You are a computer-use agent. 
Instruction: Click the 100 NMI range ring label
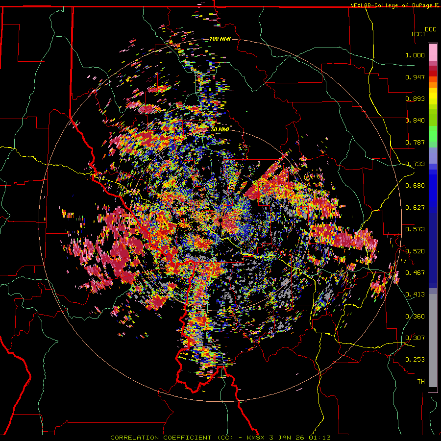coord(220,39)
